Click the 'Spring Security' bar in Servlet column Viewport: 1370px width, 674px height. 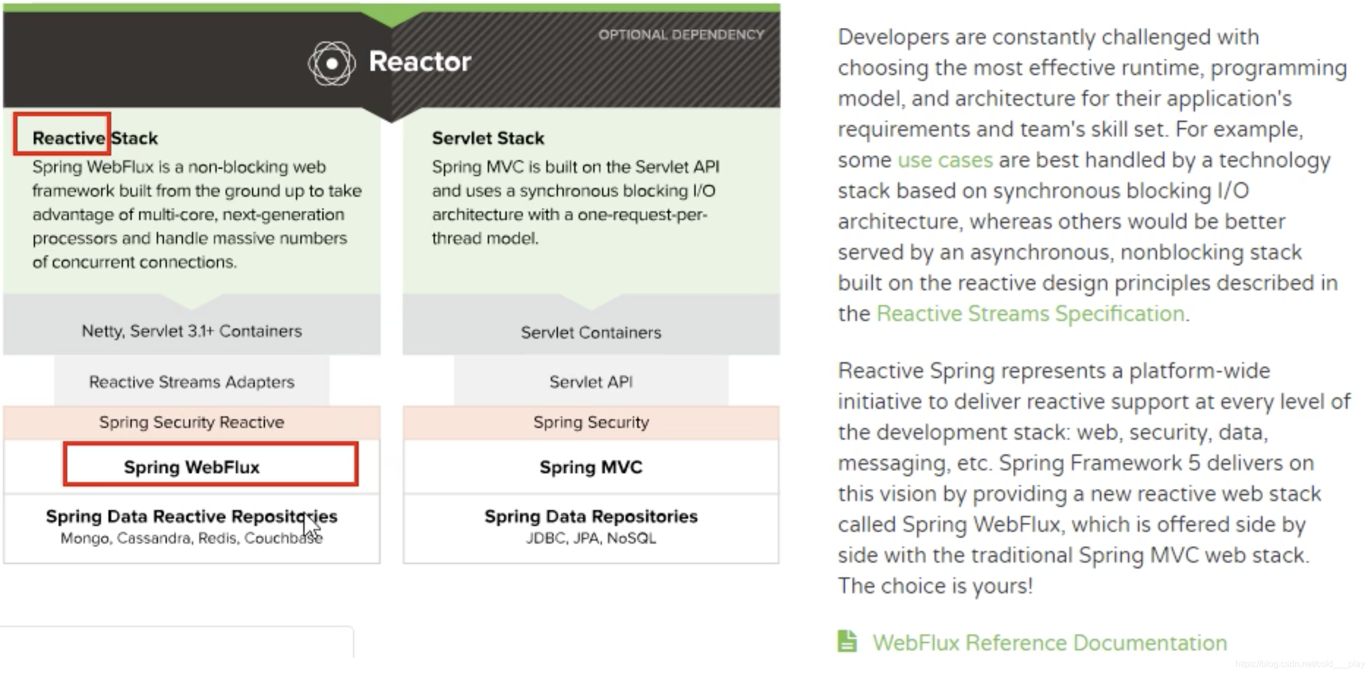[x=591, y=422]
